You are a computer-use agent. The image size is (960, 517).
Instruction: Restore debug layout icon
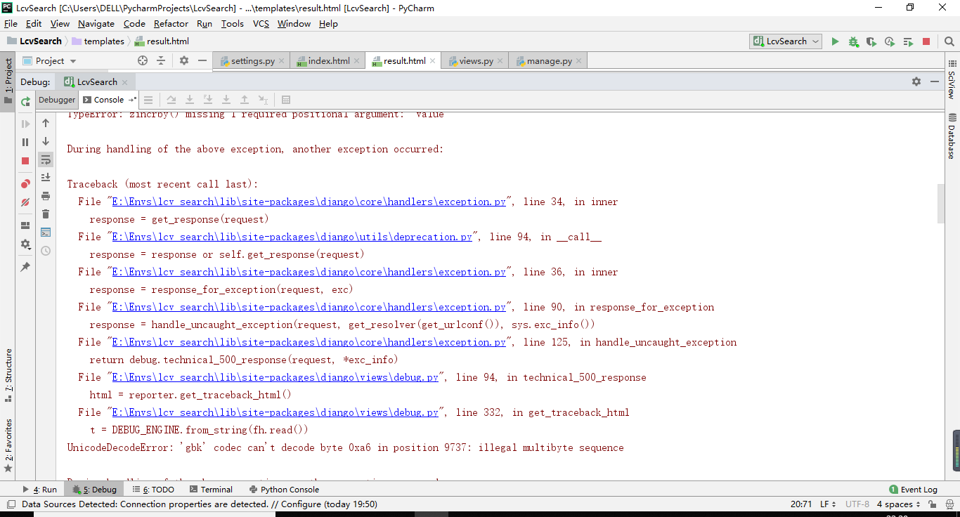pos(25,225)
